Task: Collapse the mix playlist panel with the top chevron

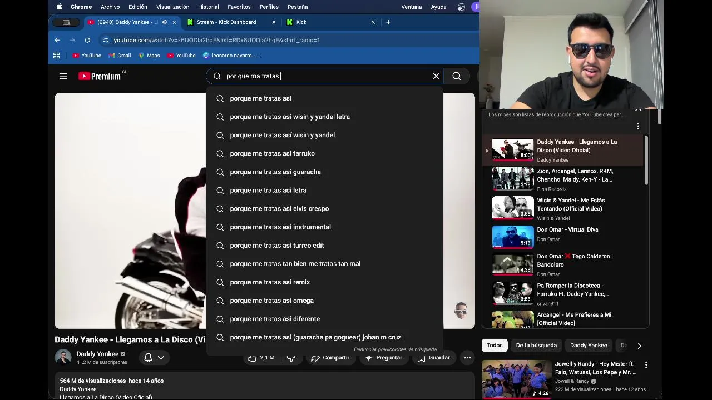Action: pyautogui.click(x=638, y=109)
